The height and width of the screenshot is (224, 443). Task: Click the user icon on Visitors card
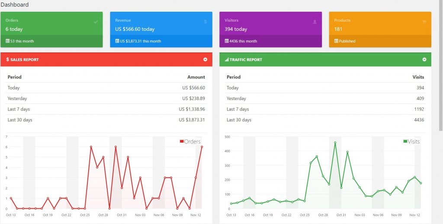(315, 22)
